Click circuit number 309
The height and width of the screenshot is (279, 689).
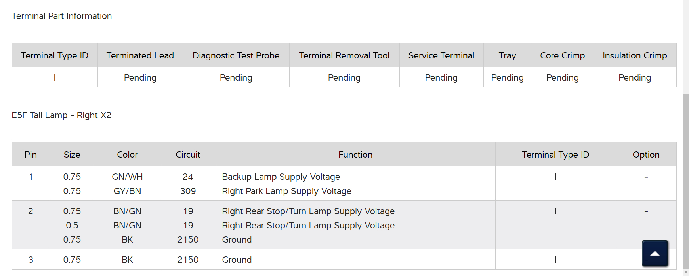188,191
